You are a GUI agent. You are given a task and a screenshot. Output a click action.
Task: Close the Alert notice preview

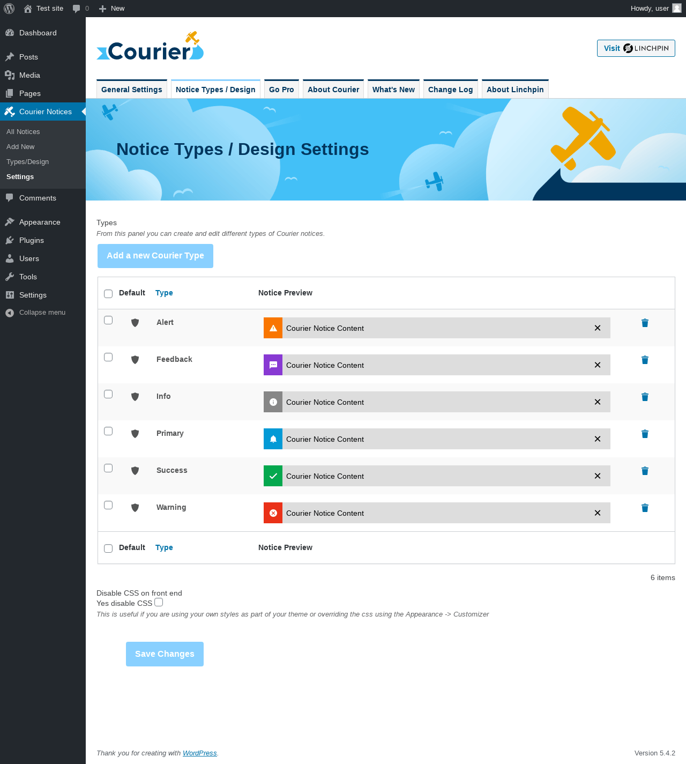[598, 328]
